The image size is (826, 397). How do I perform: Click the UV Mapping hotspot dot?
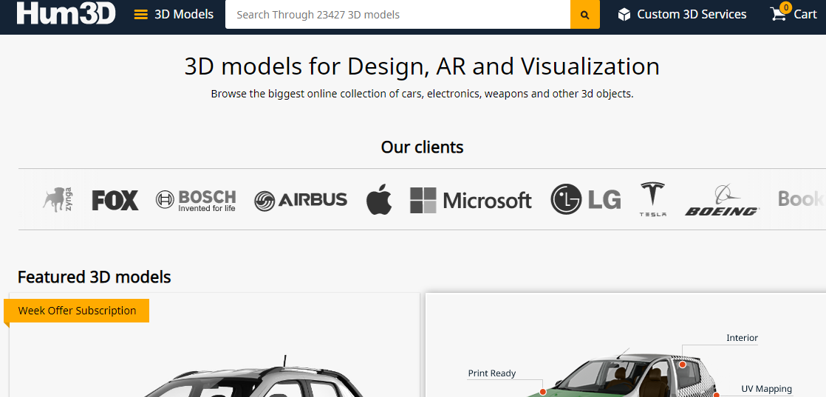point(717,394)
